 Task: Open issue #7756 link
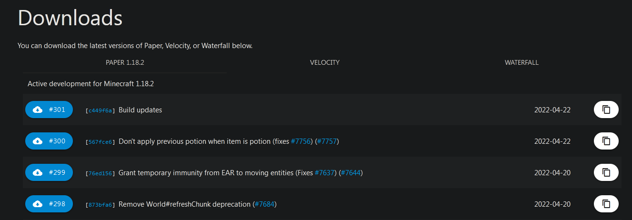tap(301, 141)
